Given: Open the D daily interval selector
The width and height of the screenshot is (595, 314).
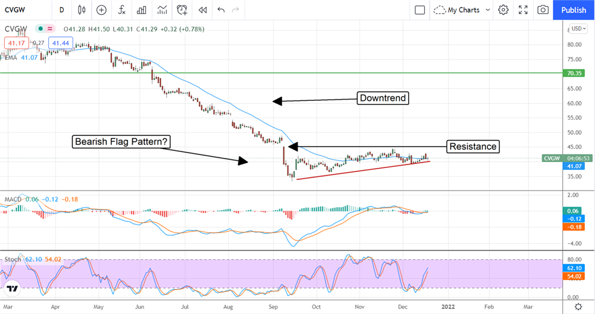Looking at the screenshot, I should (61, 10).
